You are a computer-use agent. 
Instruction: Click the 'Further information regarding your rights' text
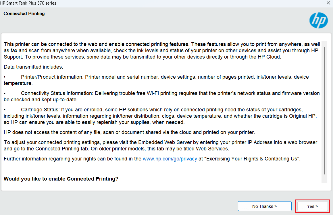point(72,159)
